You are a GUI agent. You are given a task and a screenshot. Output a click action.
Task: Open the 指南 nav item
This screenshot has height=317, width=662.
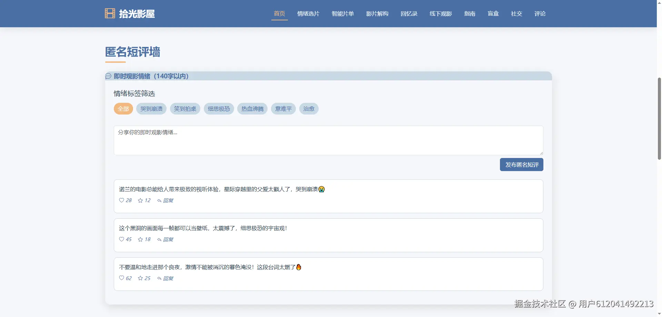(470, 14)
